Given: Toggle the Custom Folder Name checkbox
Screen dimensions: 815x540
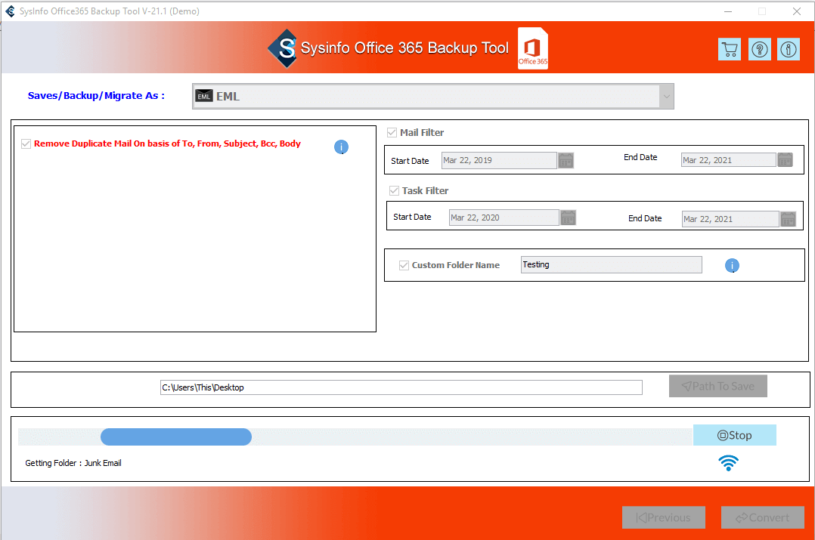Looking at the screenshot, I should tap(404, 265).
